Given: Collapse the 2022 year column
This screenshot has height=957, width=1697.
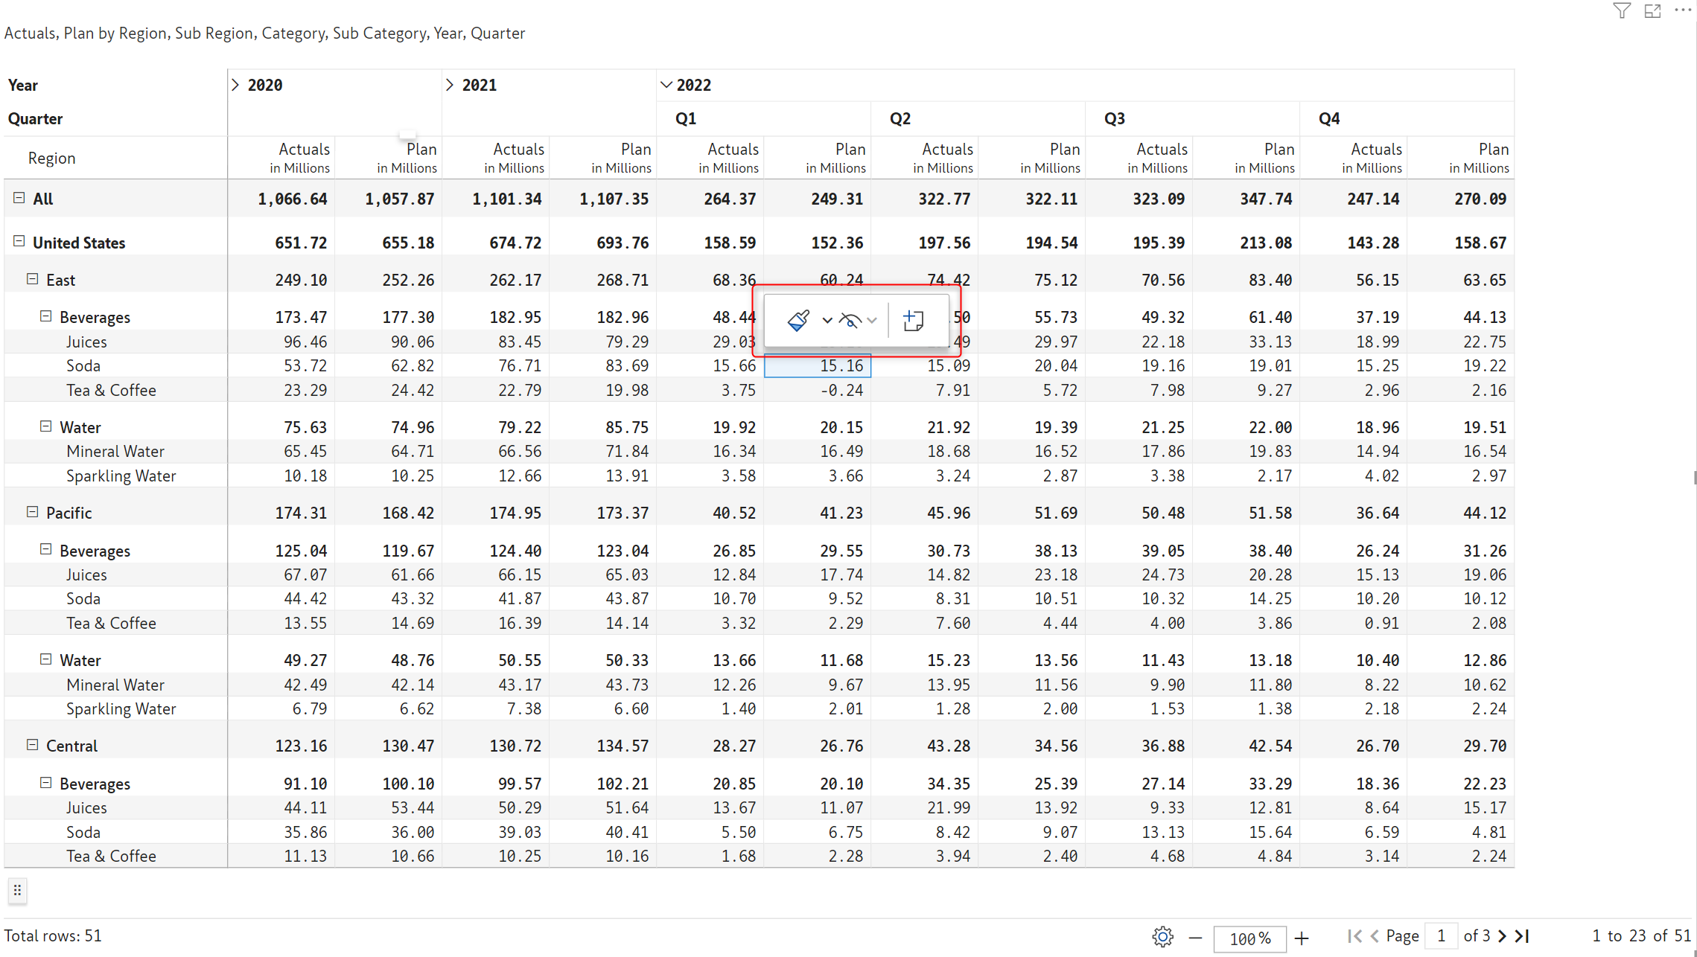Looking at the screenshot, I should [666, 85].
